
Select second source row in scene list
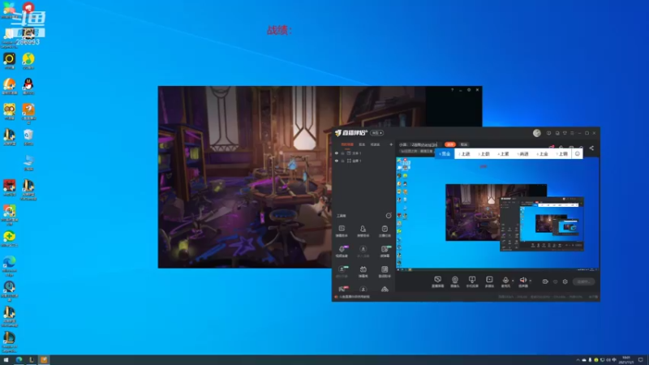coord(363,161)
